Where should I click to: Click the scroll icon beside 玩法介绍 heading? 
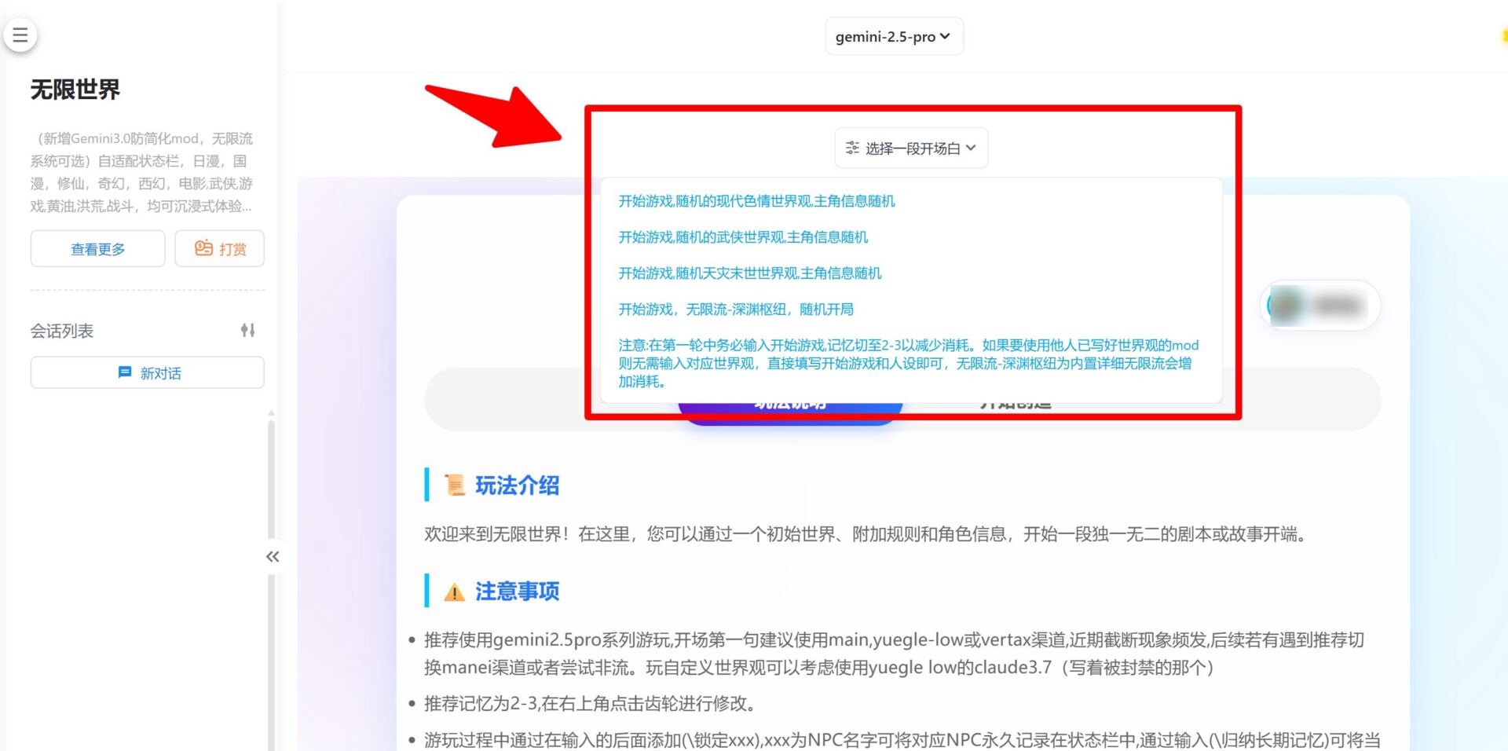[454, 484]
